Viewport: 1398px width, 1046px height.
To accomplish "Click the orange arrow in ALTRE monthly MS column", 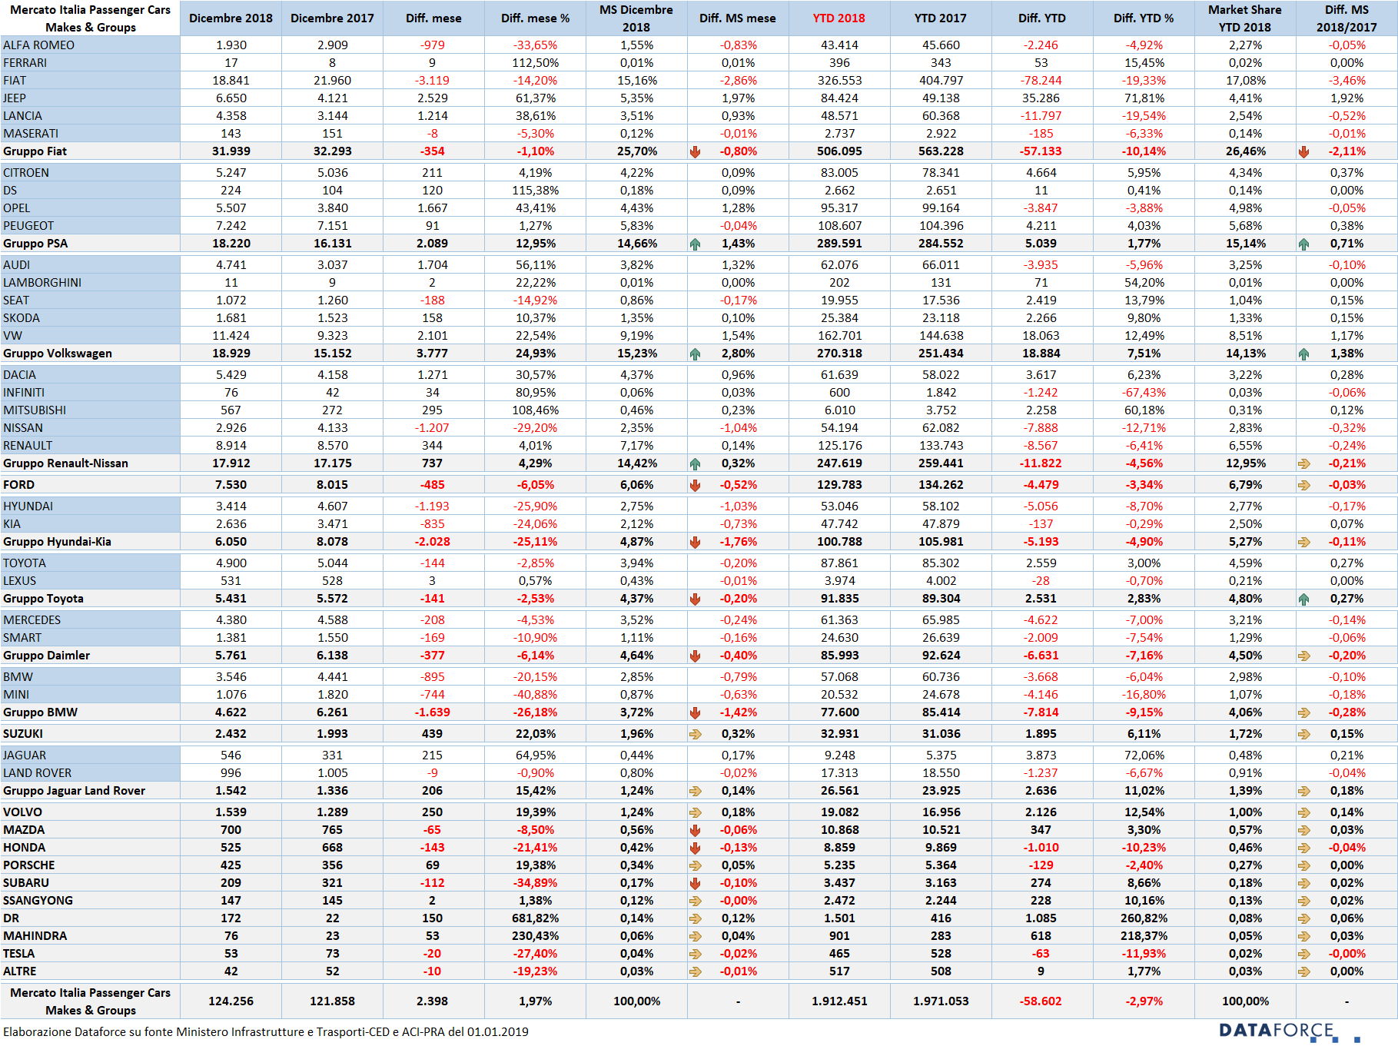I will coord(695,971).
